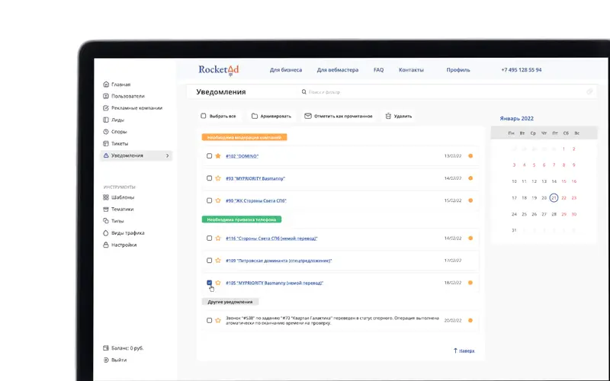Click the envelope icon for mark as read
Viewport: 610px width, 381px height.
tap(308, 116)
